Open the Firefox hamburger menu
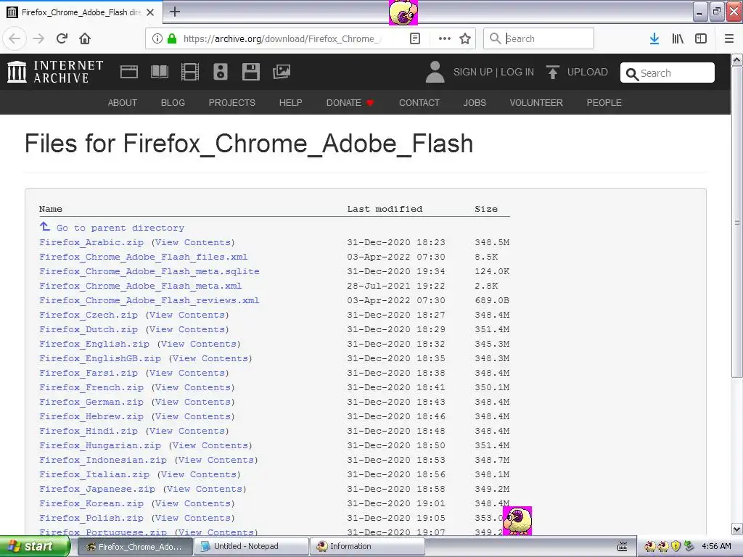The width and height of the screenshot is (743, 557). point(729,39)
